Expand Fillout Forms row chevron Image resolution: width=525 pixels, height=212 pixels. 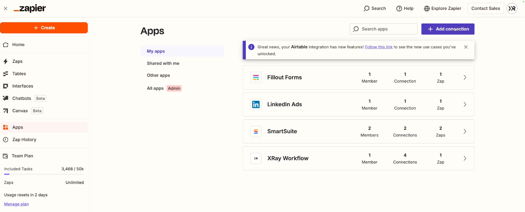(465, 77)
